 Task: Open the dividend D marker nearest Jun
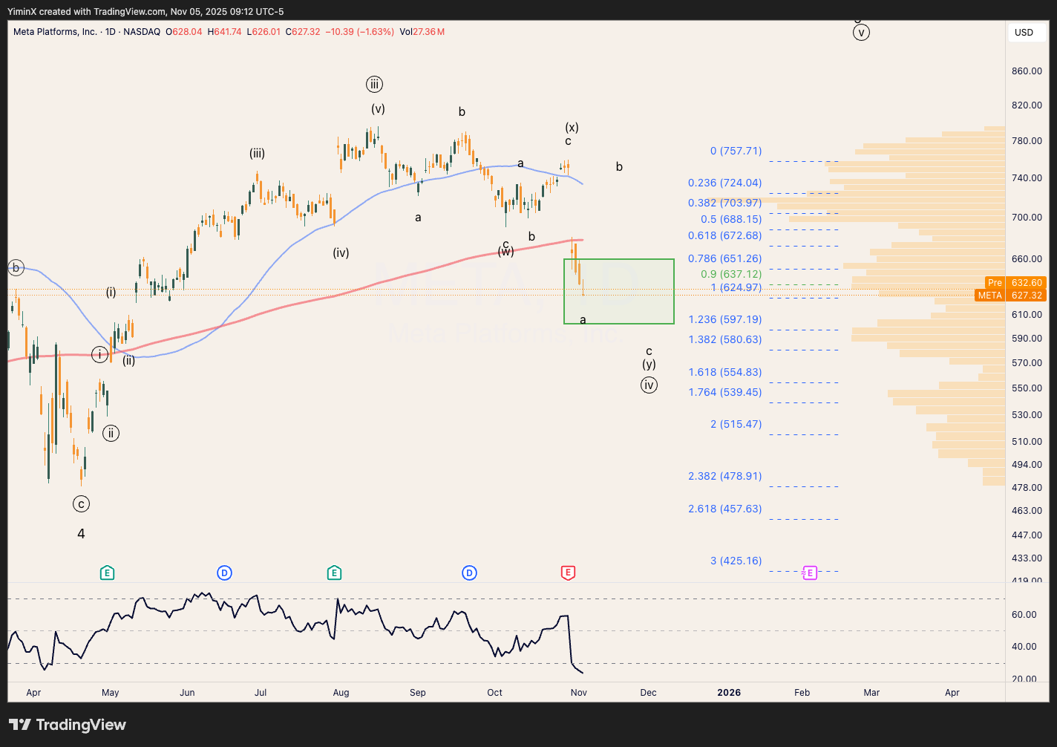pyautogui.click(x=224, y=573)
